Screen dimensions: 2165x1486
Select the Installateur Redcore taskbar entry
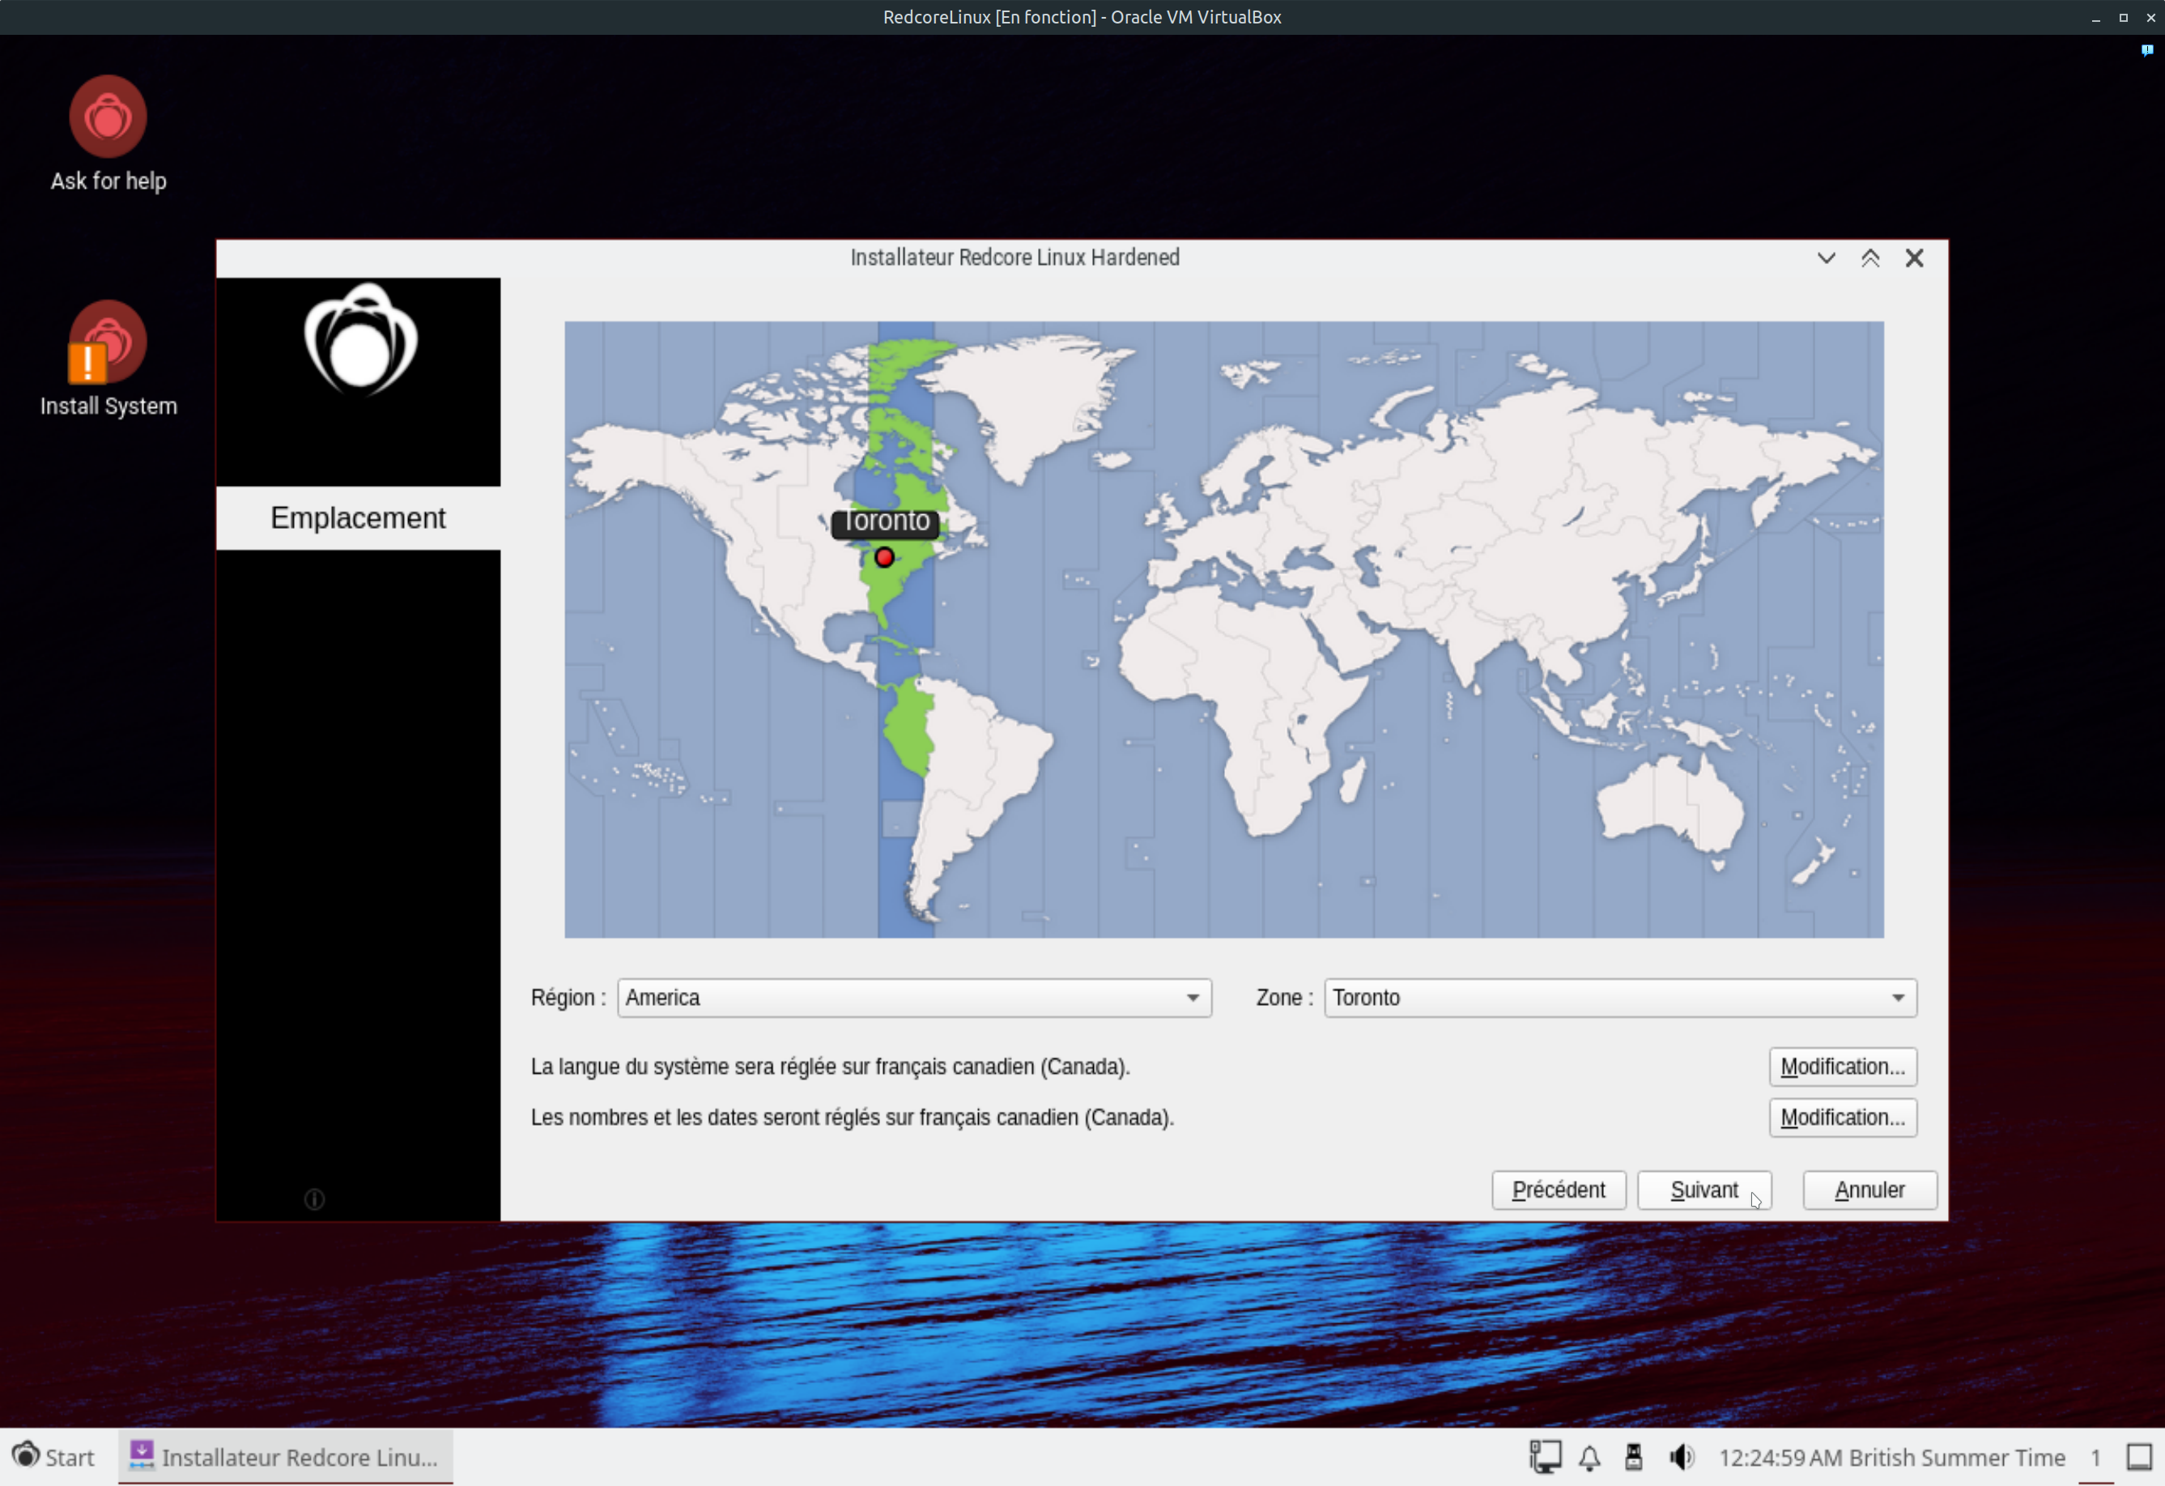[285, 1457]
